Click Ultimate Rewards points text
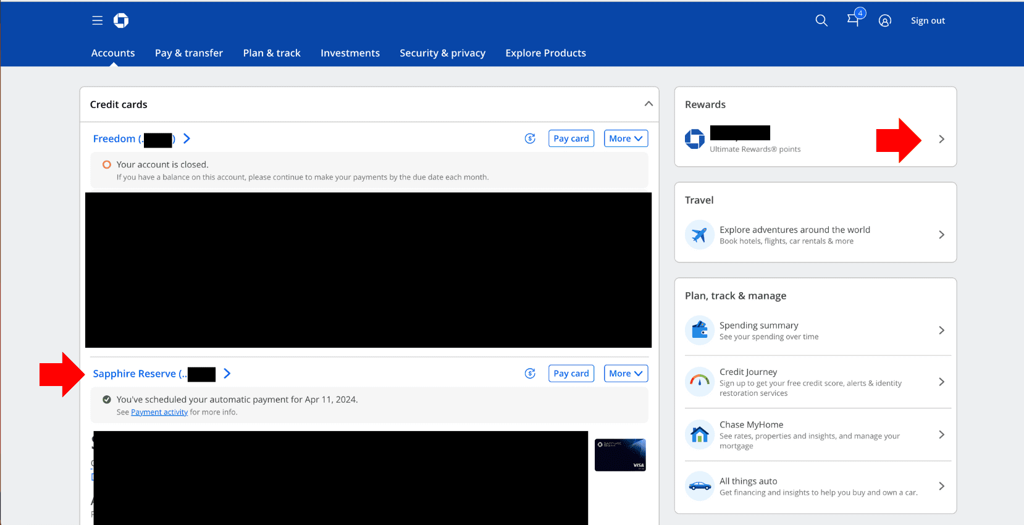 (x=755, y=149)
